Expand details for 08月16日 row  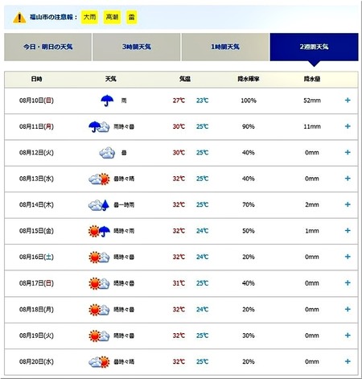tap(348, 257)
